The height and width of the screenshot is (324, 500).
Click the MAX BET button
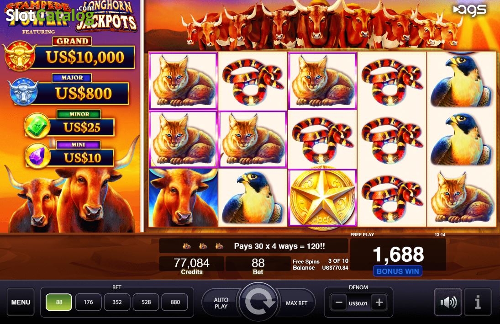(296, 303)
